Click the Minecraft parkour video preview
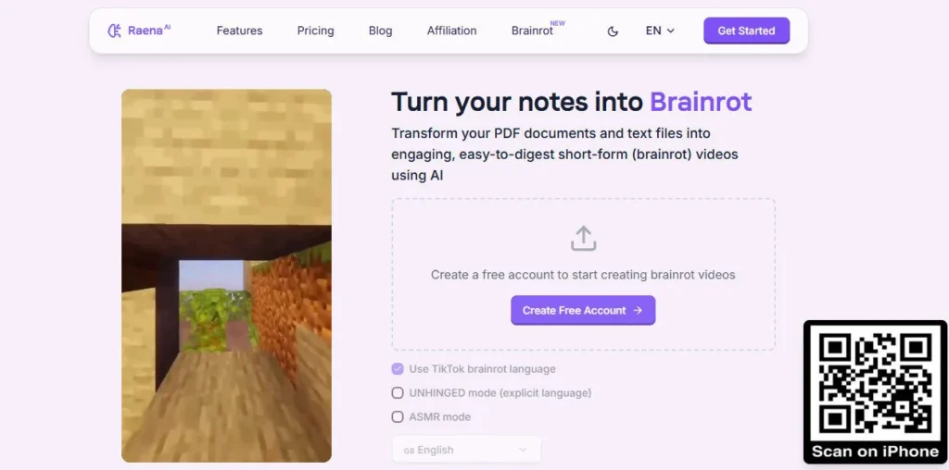The height and width of the screenshot is (470, 949). [x=226, y=276]
